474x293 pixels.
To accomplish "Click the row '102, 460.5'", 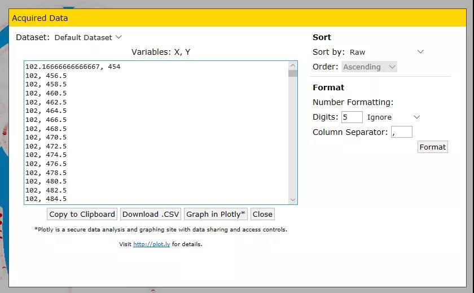I will [x=46, y=93].
